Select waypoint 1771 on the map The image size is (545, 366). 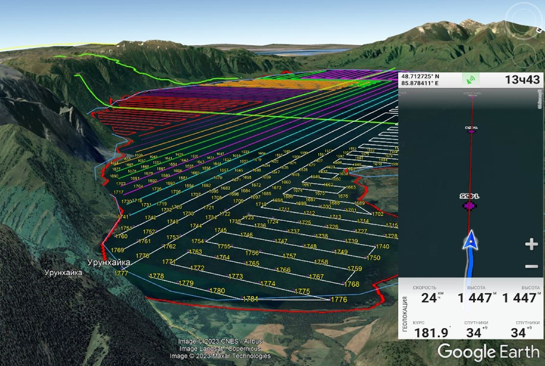pos(169,262)
